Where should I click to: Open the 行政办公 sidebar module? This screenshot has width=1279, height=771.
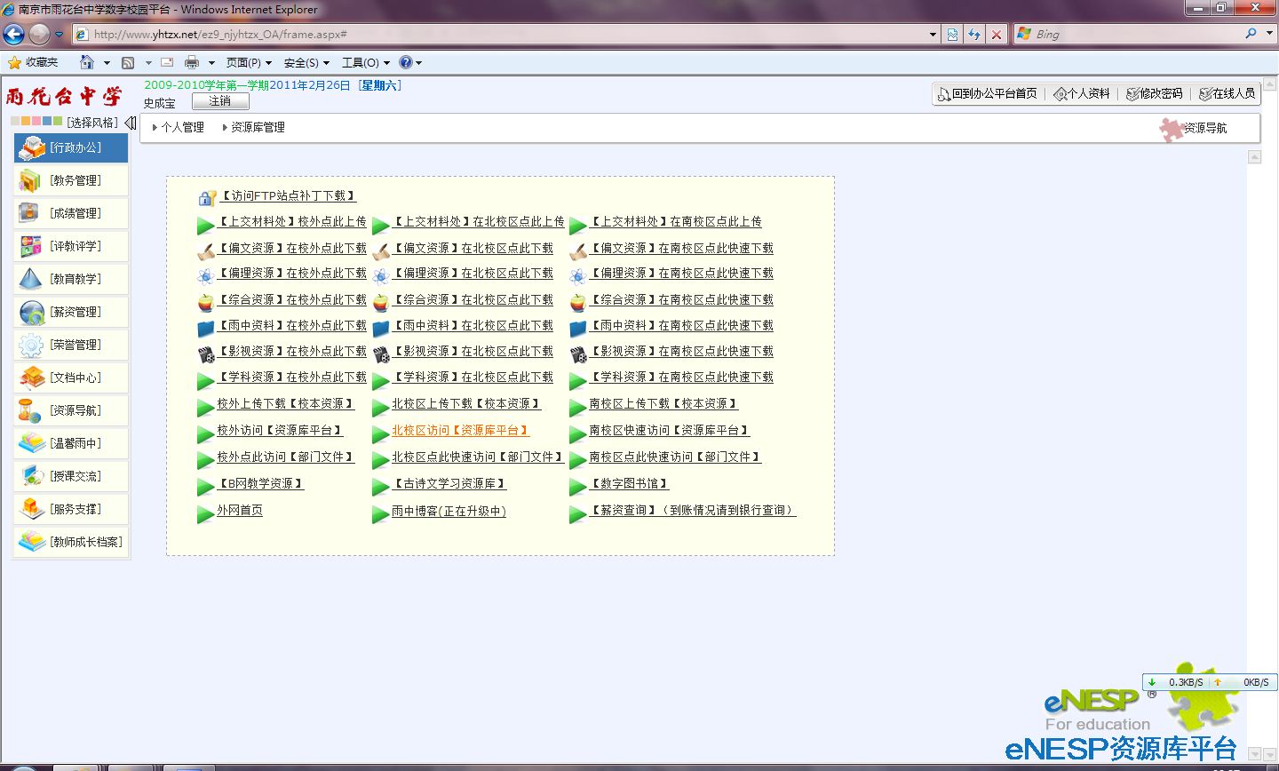pos(71,148)
